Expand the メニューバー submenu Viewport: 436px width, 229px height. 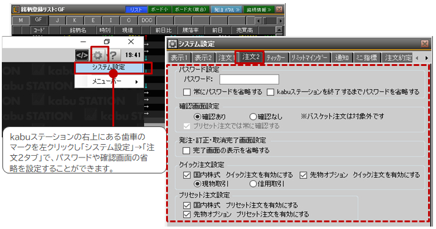click(109, 81)
